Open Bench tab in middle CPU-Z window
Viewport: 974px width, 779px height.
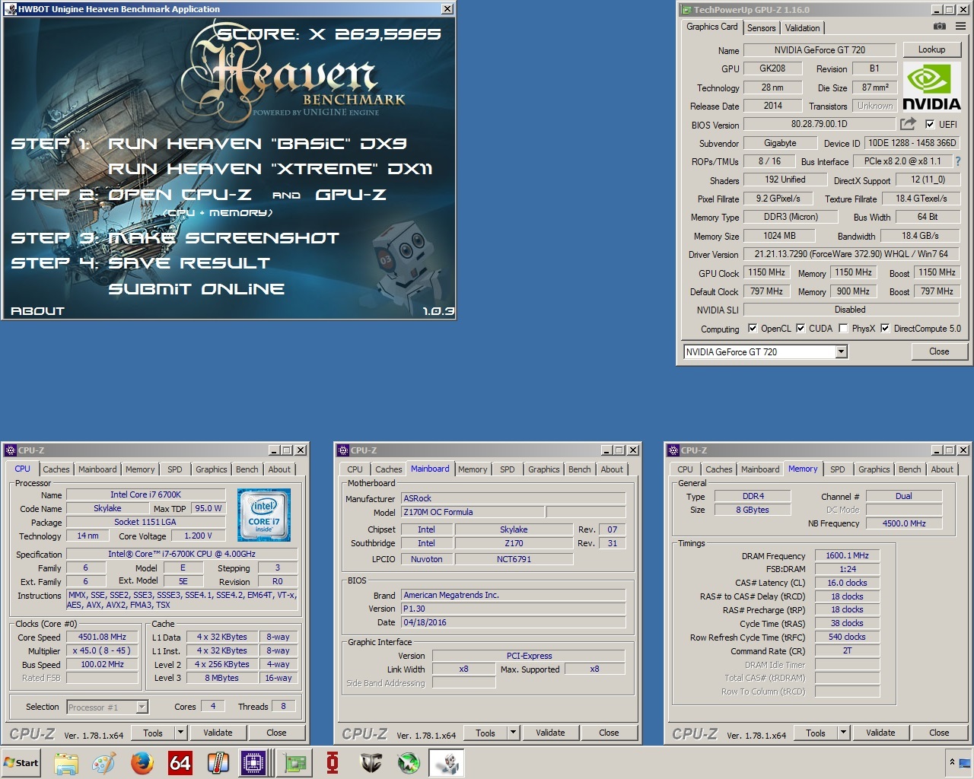coord(579,469)
